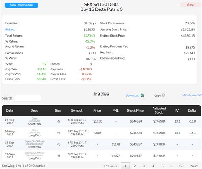Click the Ending Positions Val $2575

pos(190,47)
